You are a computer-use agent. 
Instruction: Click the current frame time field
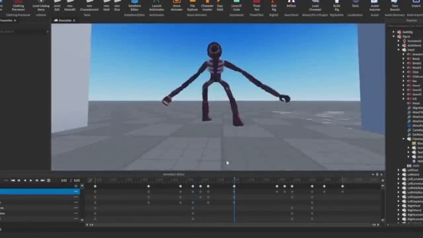click(63, 180)
